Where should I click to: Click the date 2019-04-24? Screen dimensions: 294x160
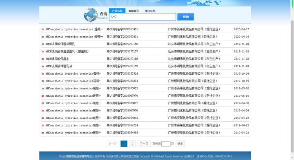click(x=241, y=111)
